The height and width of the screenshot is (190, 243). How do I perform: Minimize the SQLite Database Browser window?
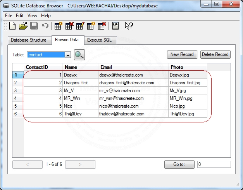206,4
